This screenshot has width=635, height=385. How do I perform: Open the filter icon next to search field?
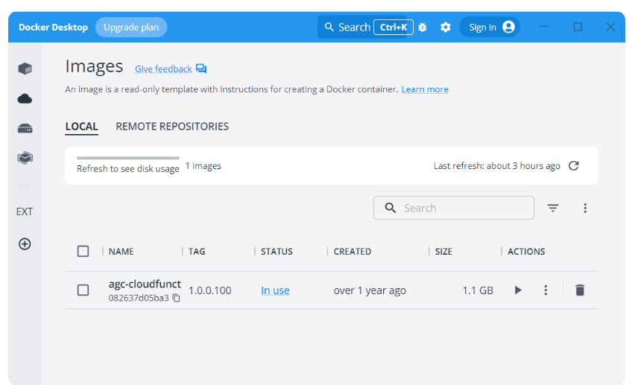[553, 208]
